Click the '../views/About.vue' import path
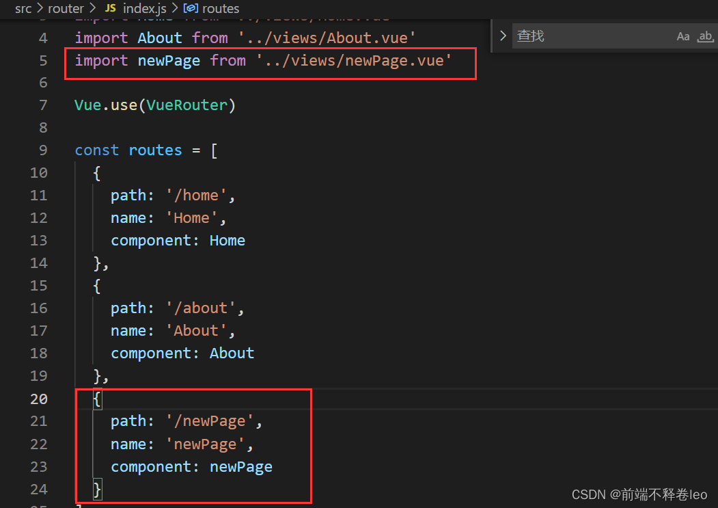 click(x=327, y=37)
